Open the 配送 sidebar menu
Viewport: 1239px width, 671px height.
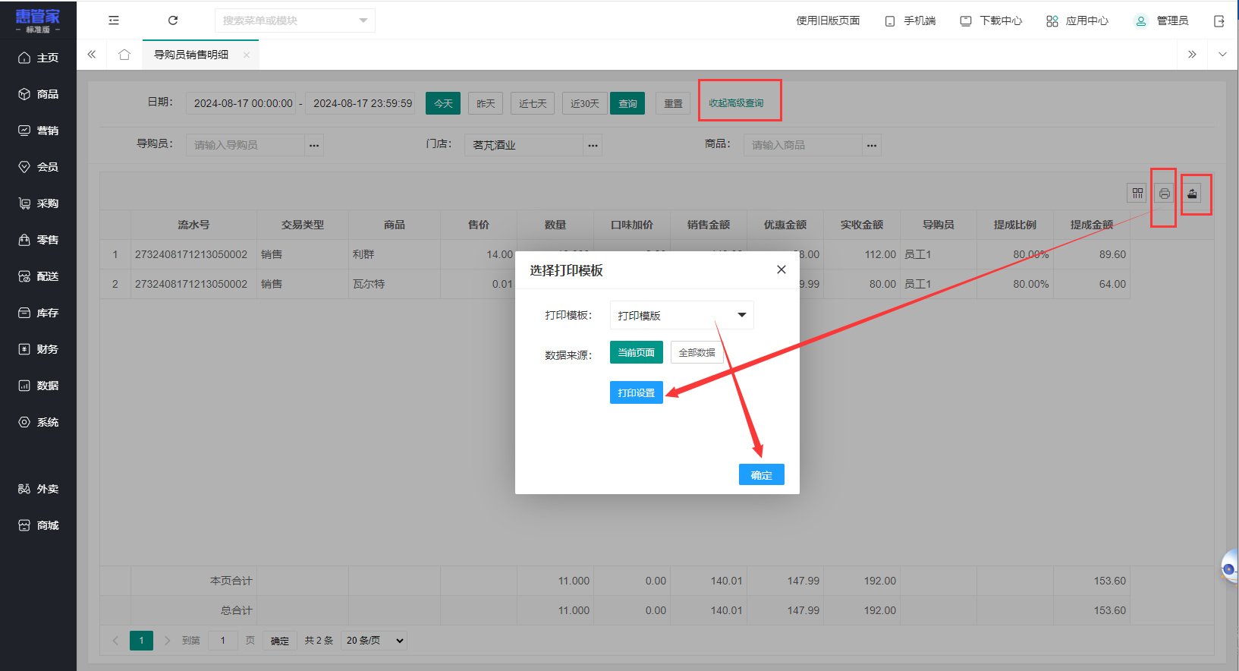click(38, 276)
